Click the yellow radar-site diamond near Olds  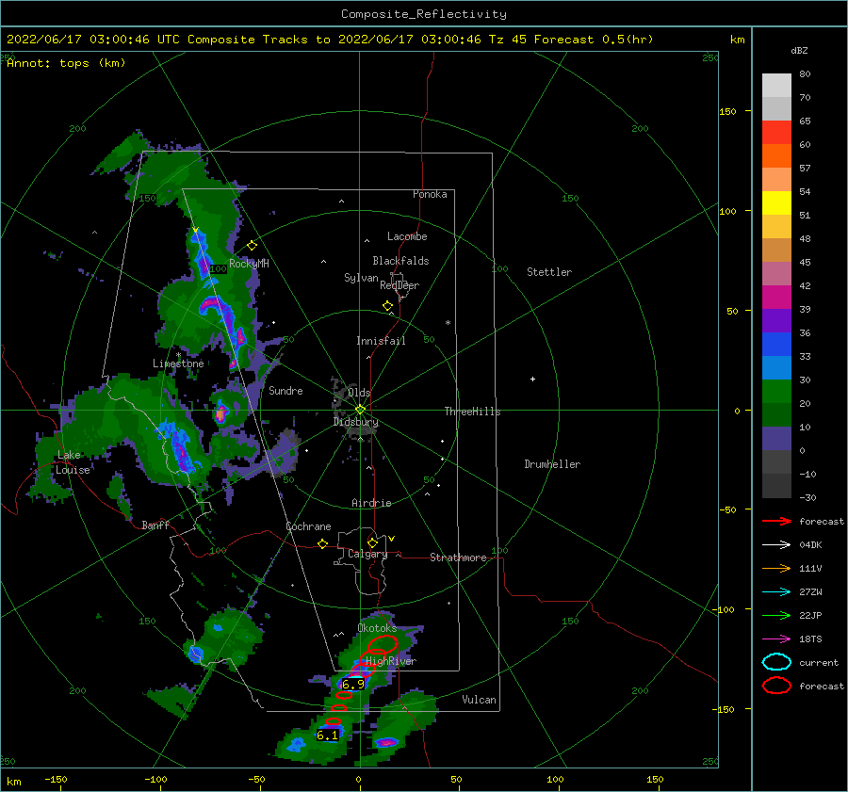click(360, 410)
